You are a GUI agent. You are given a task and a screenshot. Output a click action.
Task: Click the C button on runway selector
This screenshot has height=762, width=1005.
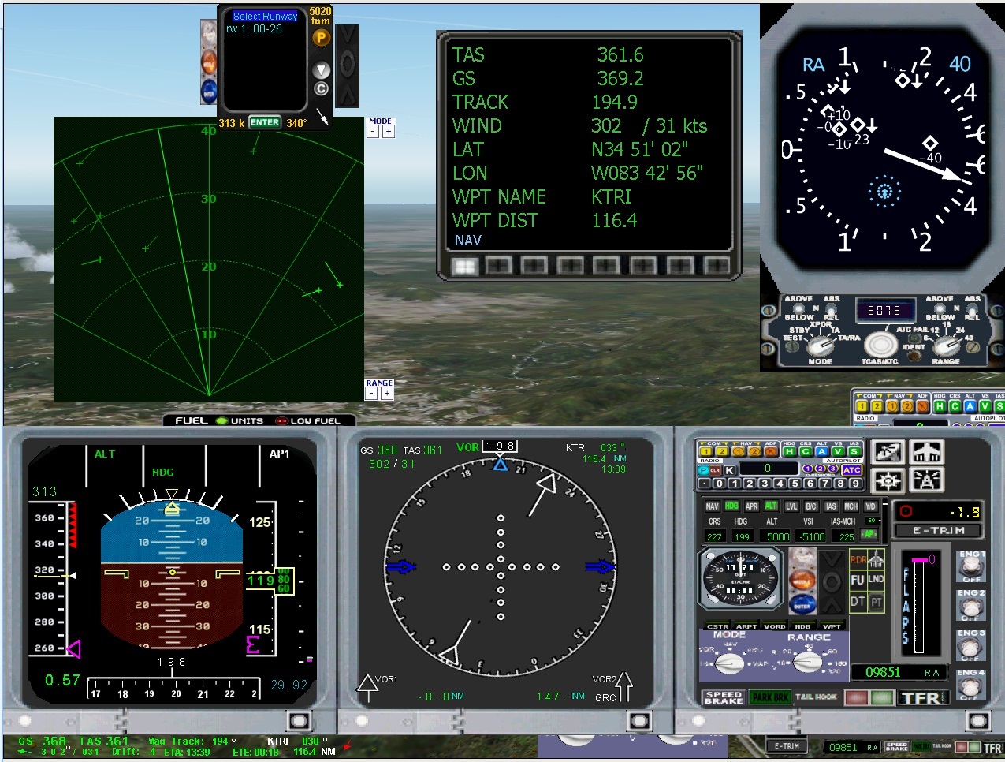click(x=320, y=88)
